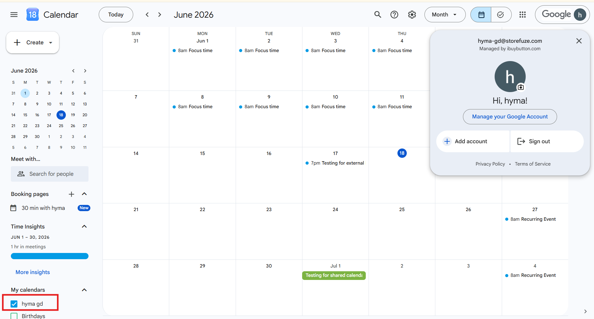Go to next month with top arrow
This screenshot has height=319, width=594.
click(x=160, y=15)
